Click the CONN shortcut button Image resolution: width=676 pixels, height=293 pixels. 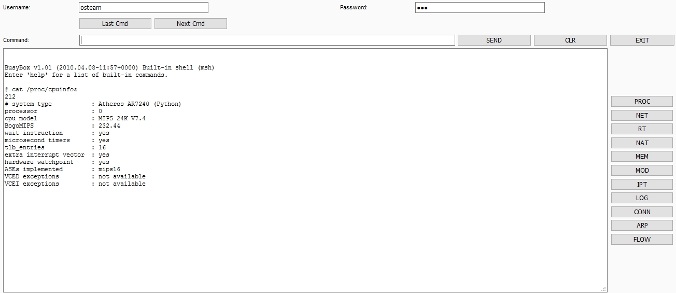tap(642, 212)
